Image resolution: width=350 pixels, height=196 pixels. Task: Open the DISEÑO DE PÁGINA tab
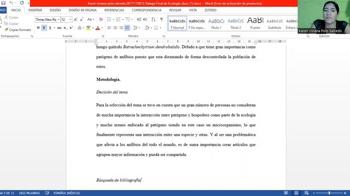click(x=83, y=10)
